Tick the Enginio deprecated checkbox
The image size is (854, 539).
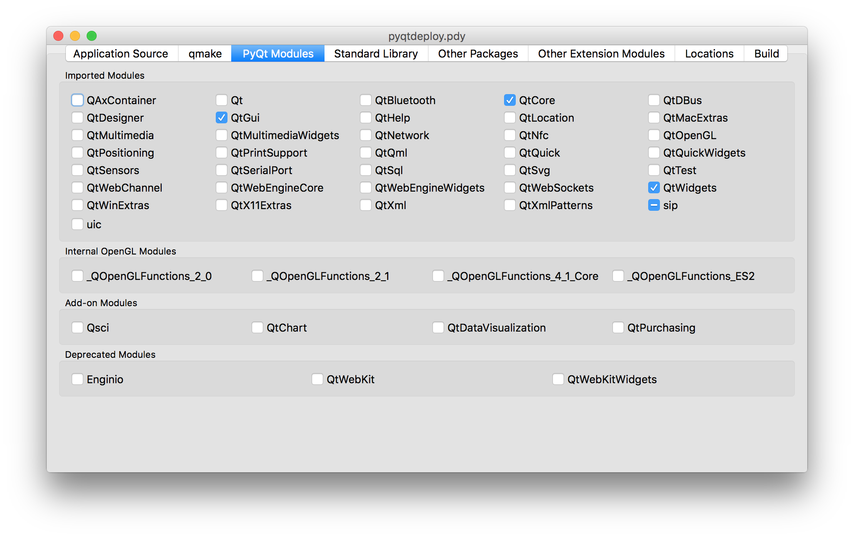77,379
